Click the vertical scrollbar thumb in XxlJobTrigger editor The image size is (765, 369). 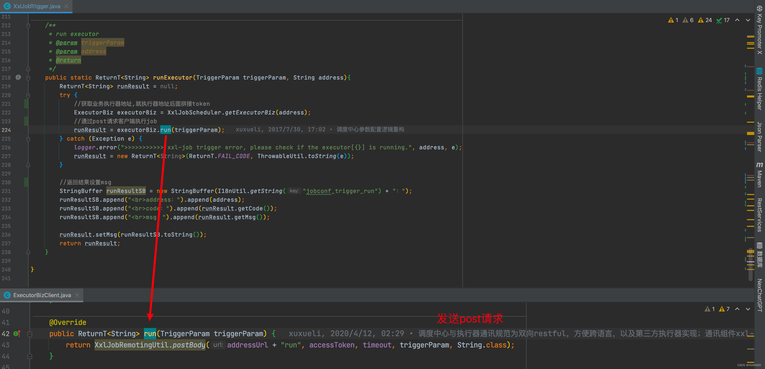coord(750,264)
